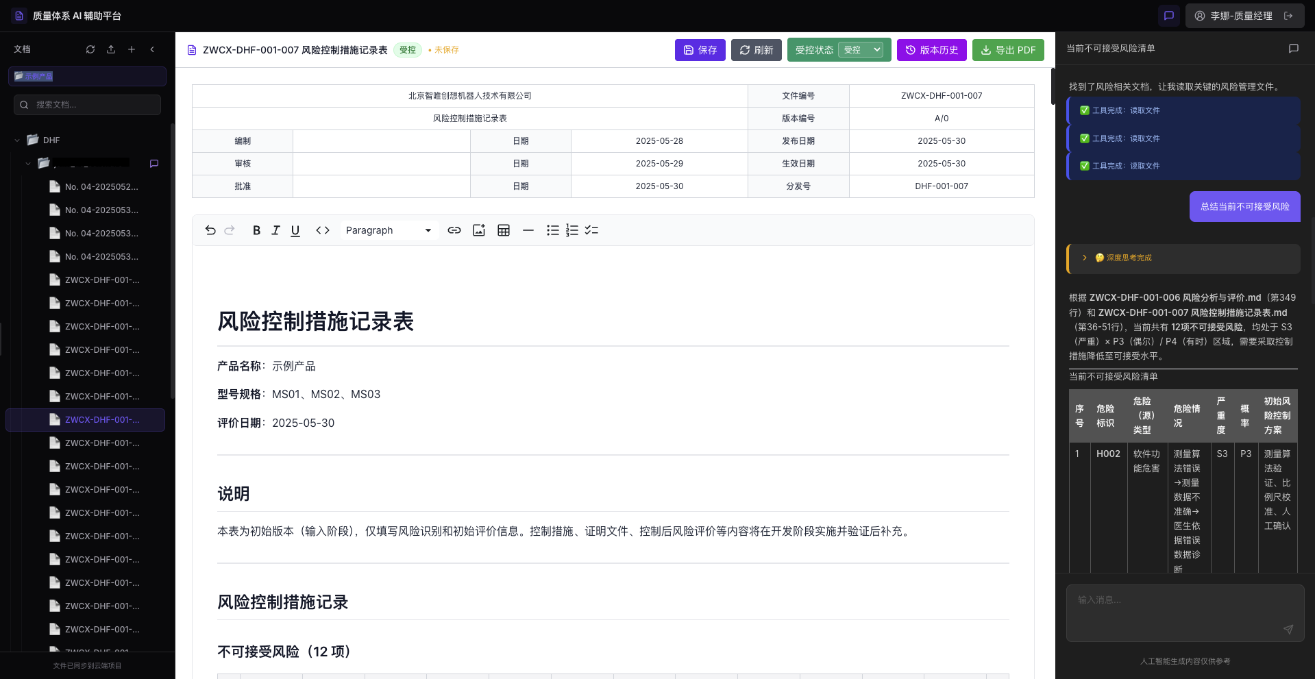This screenshot has height=679, width=1315.
Task: Click the 刷新 button
Action: pyautogui.click(x=757, y=50)
